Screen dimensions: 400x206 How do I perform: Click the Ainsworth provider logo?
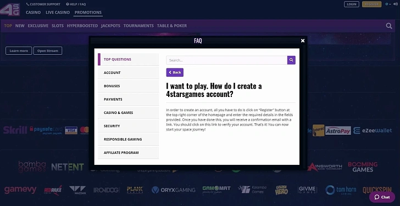click(x=325, y=167)
